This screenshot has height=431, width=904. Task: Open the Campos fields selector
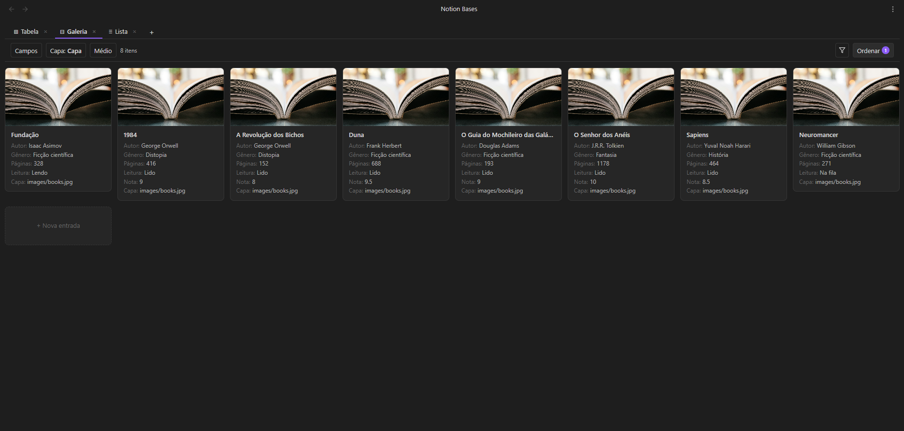[x=26, y=51]
